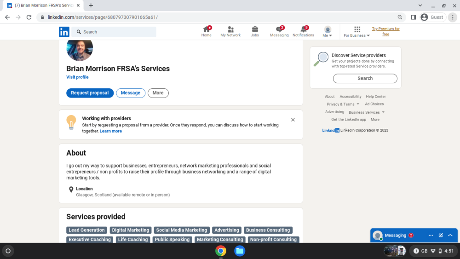Expand the For Business grid menu
Image resolution: width=460 pixels, height=259 pixels.
tap(357, 32)
